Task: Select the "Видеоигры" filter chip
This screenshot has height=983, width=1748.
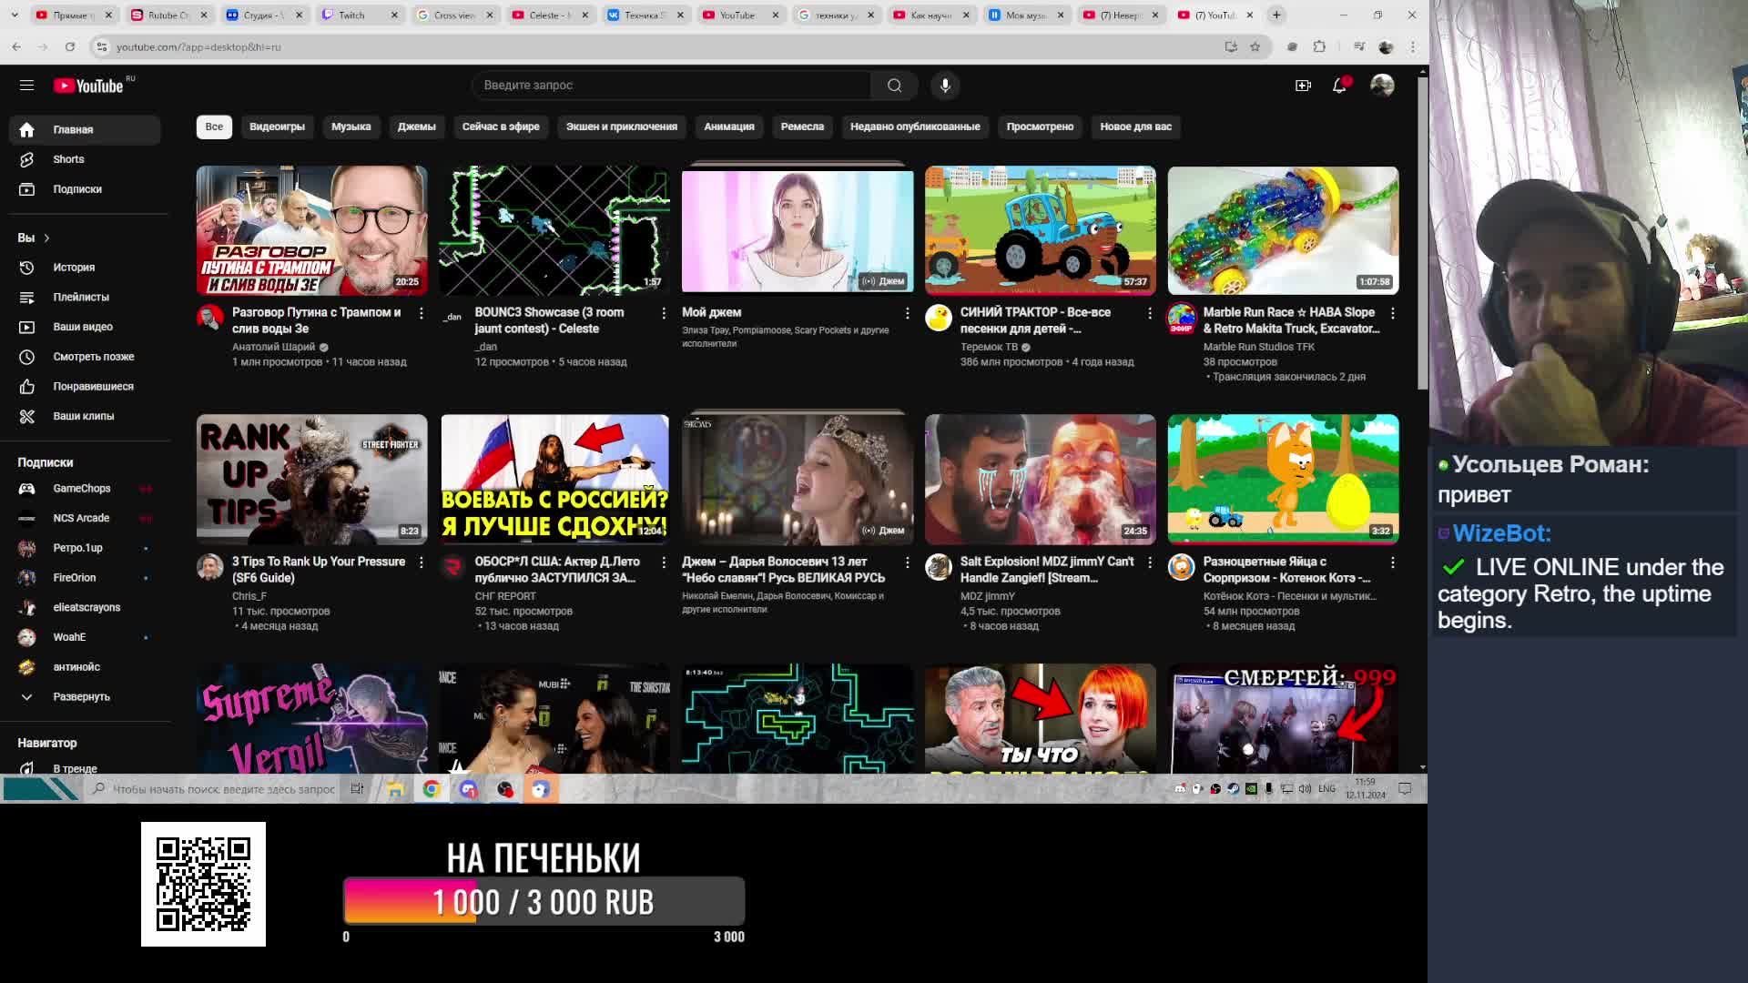Action: click(277, 127)
